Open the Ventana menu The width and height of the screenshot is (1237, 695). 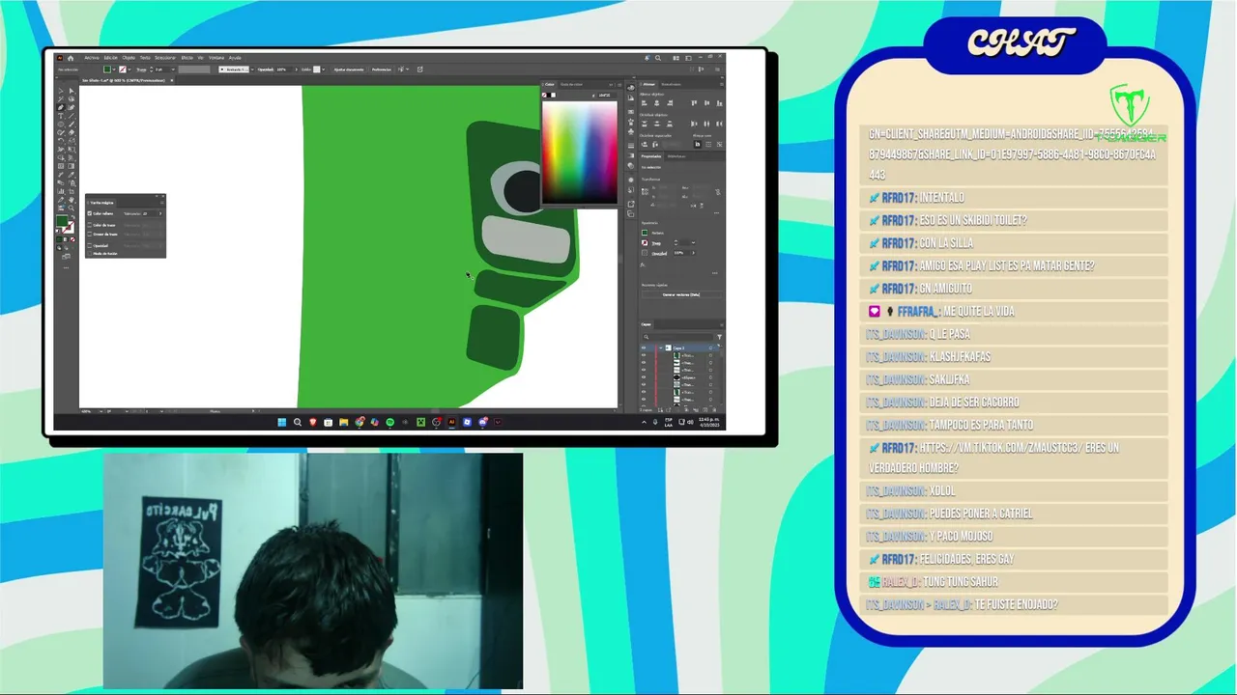(x=216, y=58)
